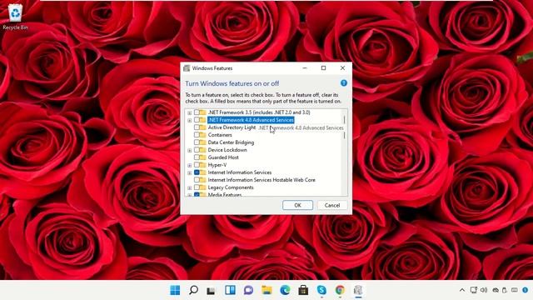This screenshot has height=300, width=533.
Task: Close the Windows Features dialog
Action: coord(342,68)
